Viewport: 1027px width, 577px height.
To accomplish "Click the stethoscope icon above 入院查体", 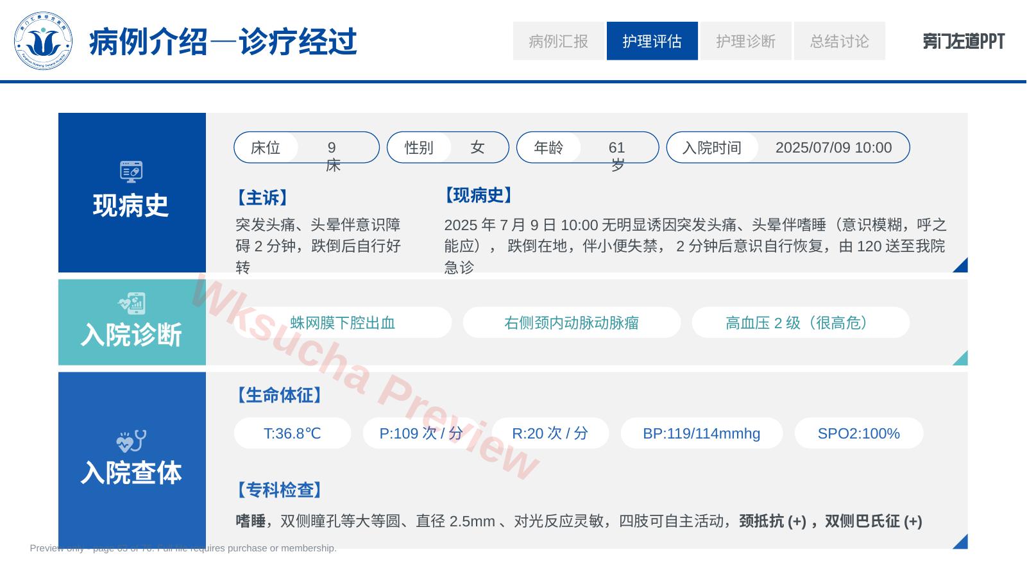I will point(132,441).
